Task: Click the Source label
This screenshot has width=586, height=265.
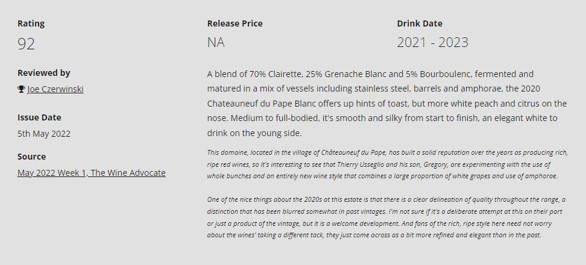Action: coord(31,157)
